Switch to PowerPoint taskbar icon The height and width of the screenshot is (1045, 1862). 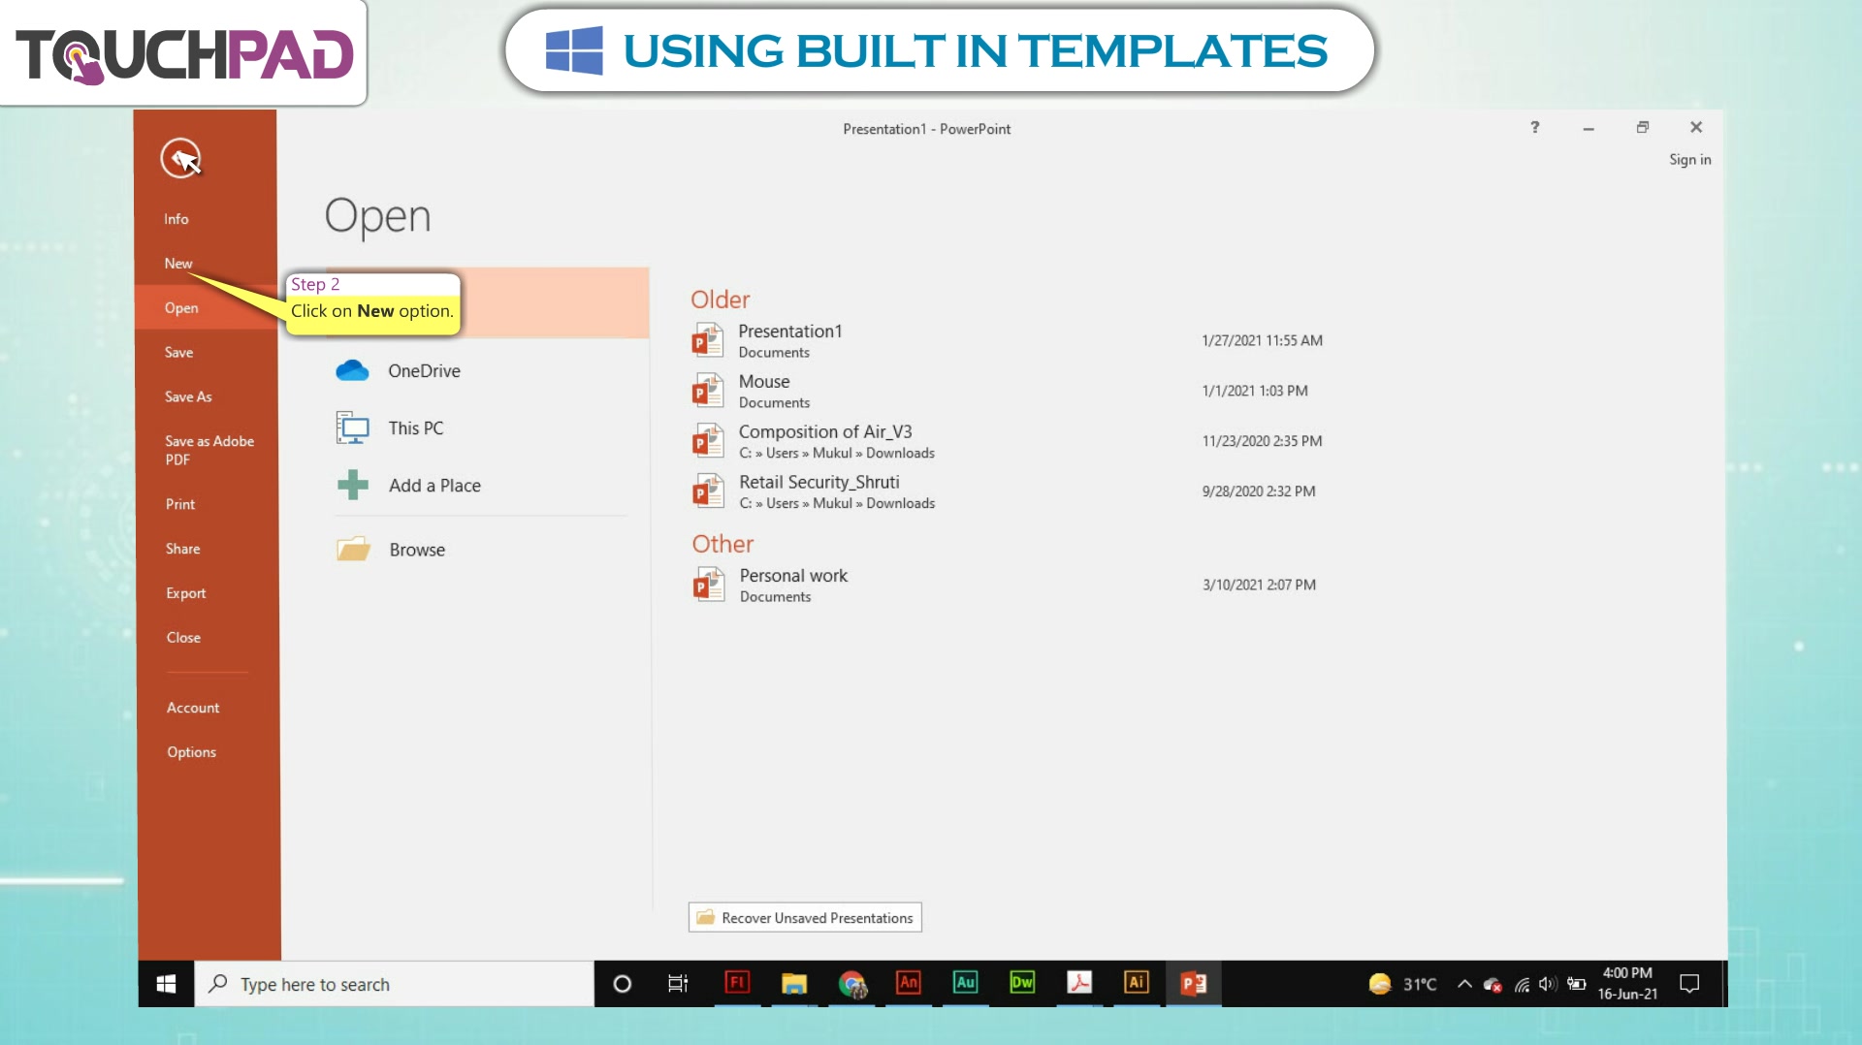[x=1194, y=984]
